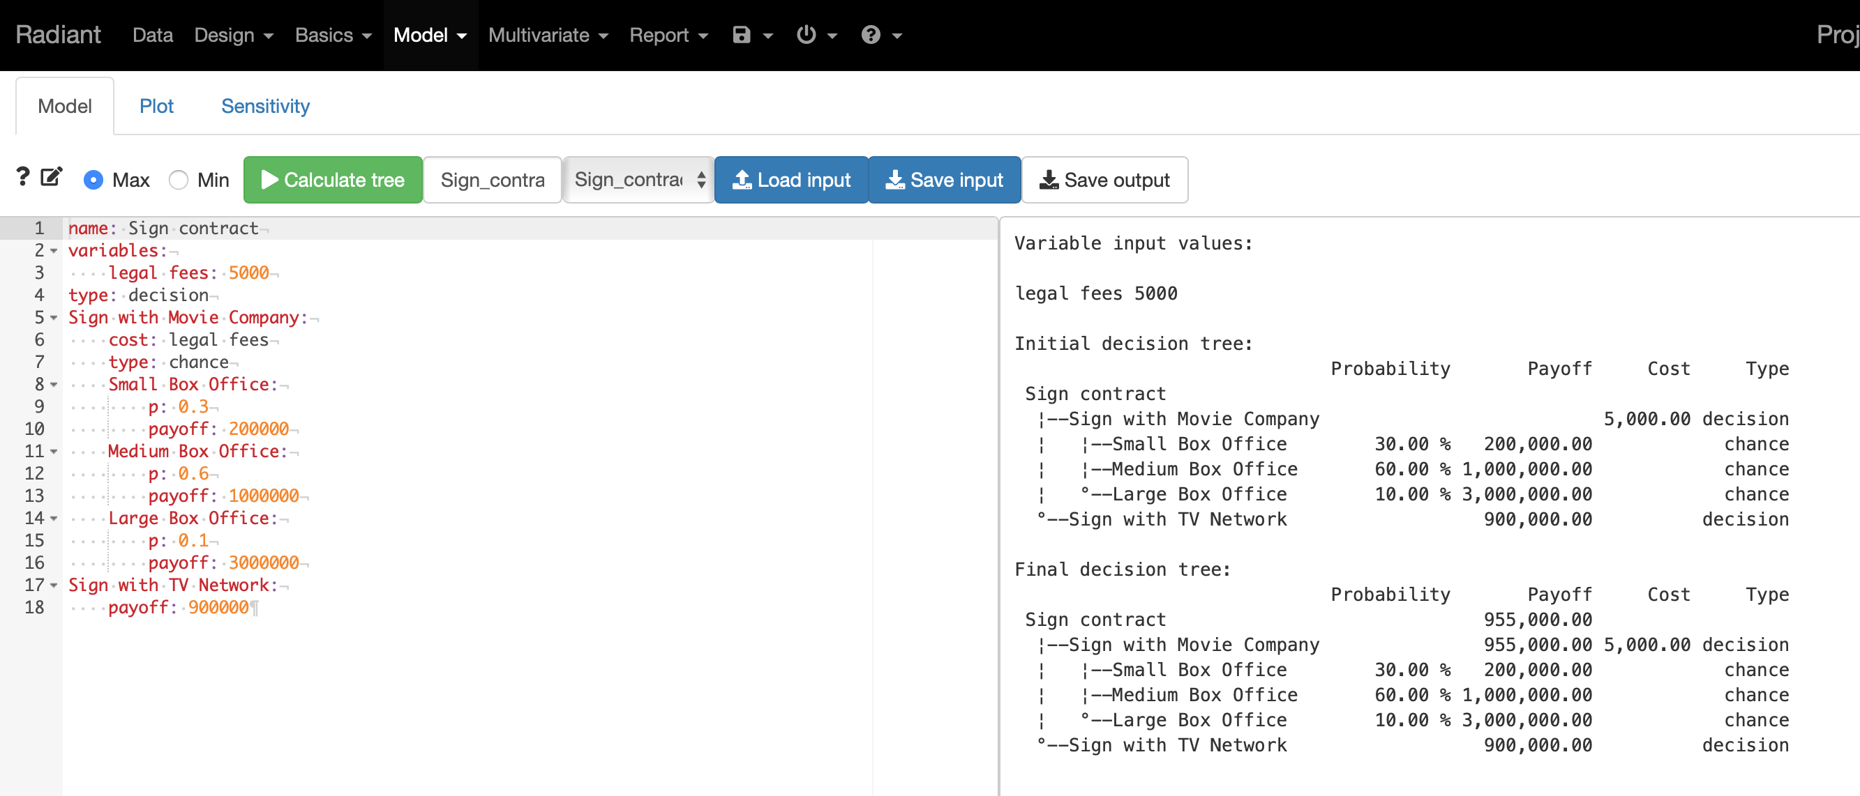Click the edit pencil icon beside help
The width and height of the screenshot is (1860, 796).
(x=51, y=177)
